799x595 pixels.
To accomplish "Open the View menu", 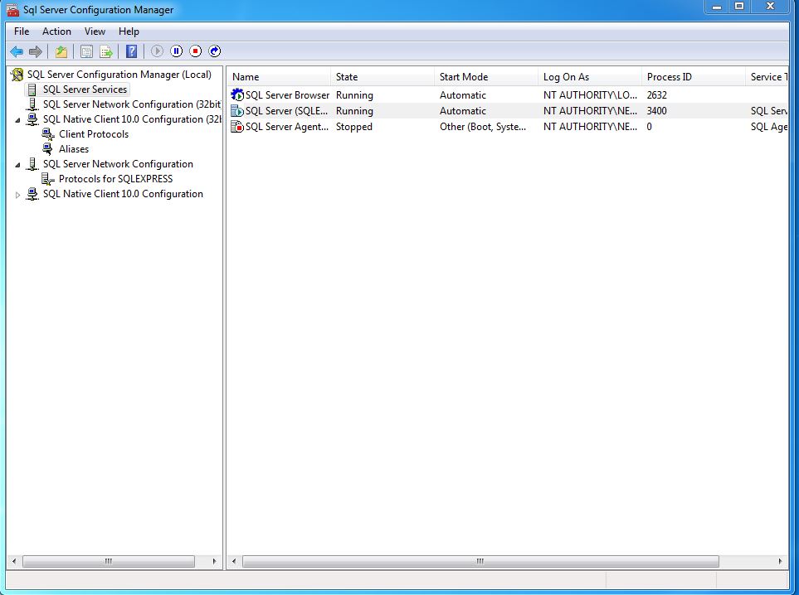I will (95, 31).
